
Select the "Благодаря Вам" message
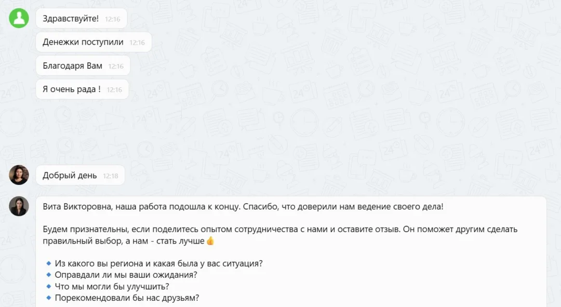[73, 66]
